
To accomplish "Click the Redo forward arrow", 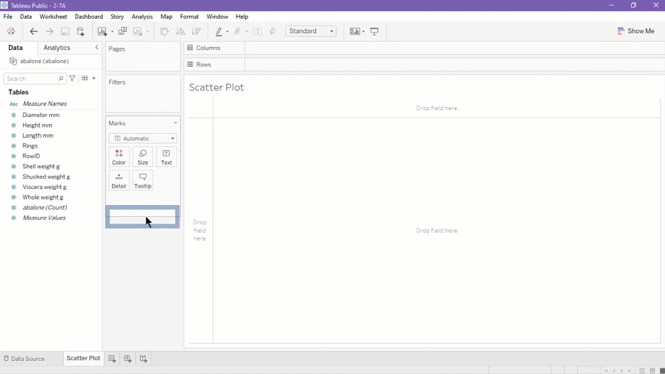I will pos(49,31).
